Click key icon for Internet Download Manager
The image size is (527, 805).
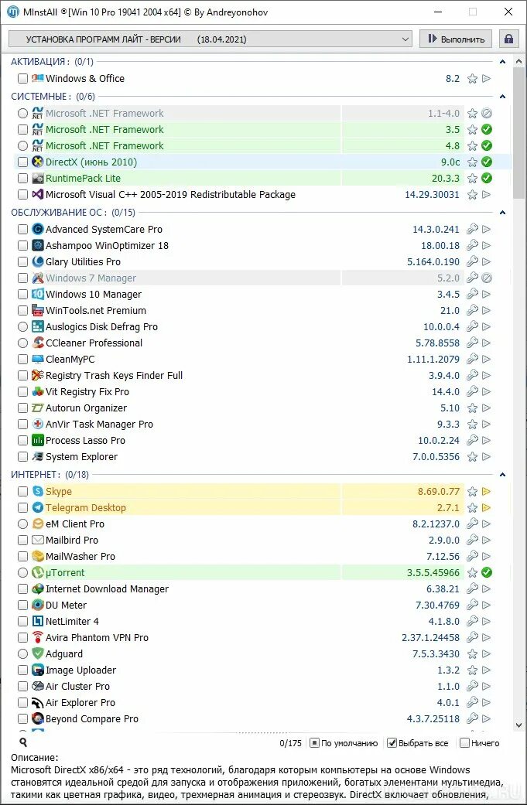tap(472, 588)
